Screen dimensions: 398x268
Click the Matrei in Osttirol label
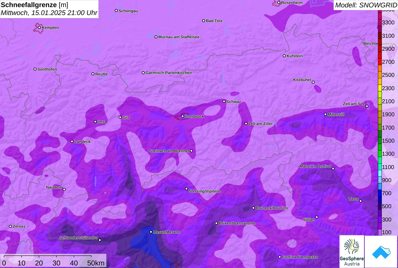[x=315, y=166]
